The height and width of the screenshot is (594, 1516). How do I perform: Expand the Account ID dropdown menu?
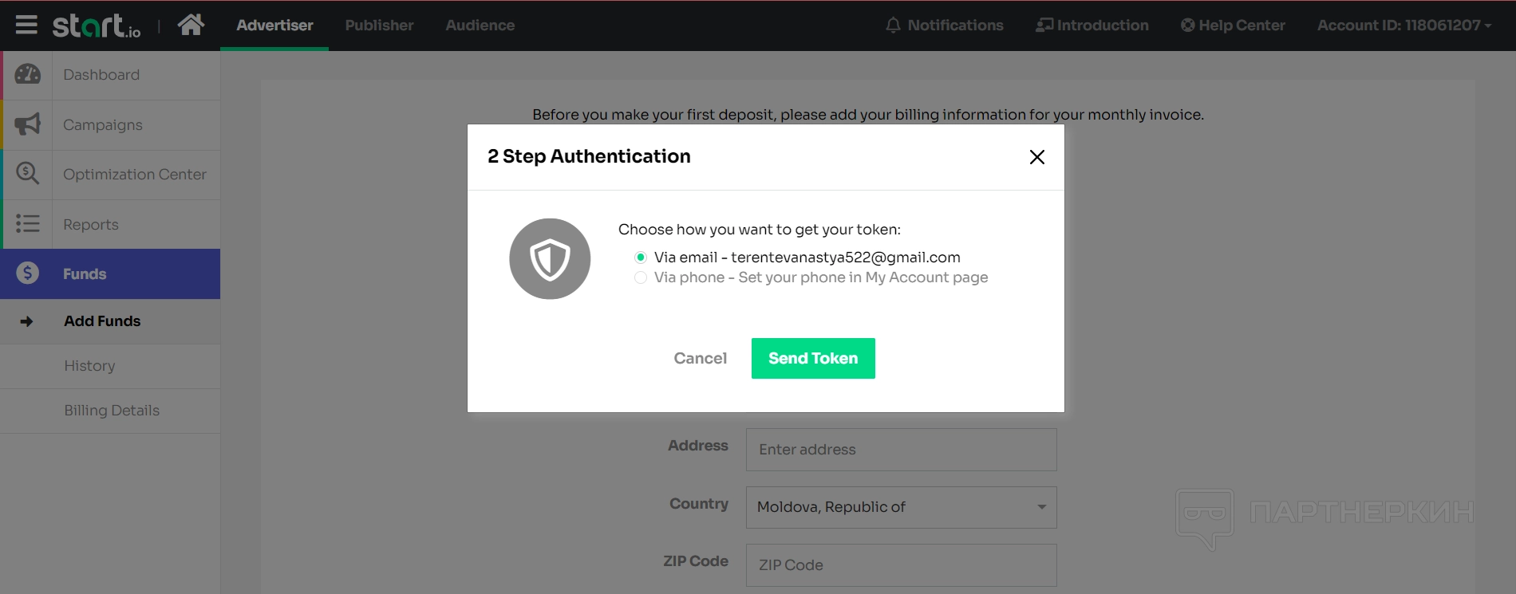(1403, 26)
